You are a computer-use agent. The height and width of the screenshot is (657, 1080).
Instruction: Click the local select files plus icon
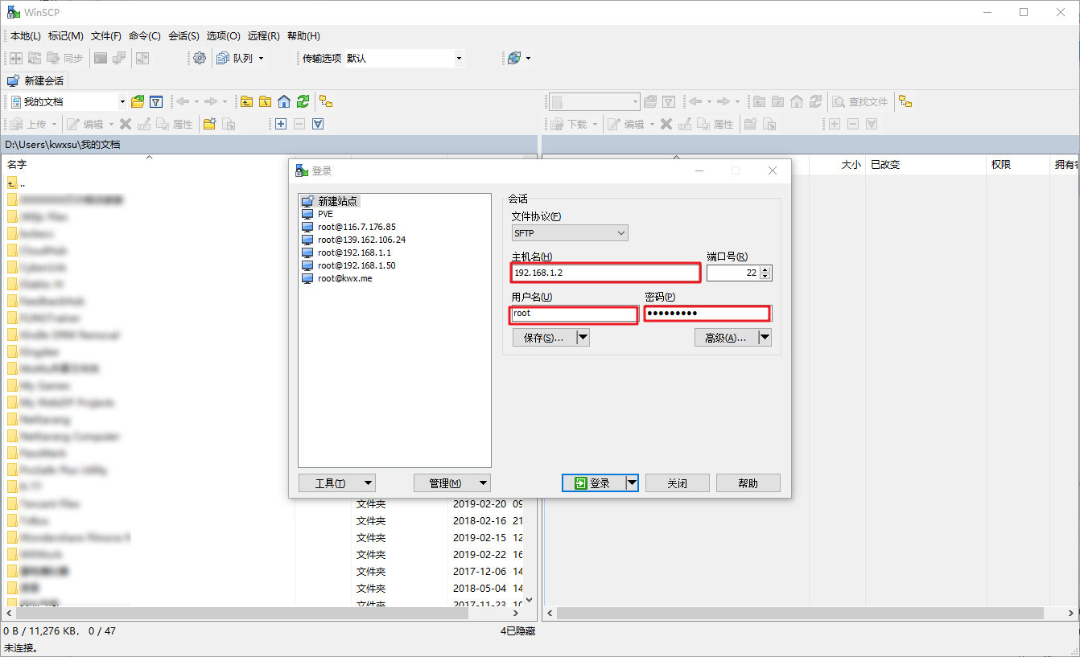[280, 124]
